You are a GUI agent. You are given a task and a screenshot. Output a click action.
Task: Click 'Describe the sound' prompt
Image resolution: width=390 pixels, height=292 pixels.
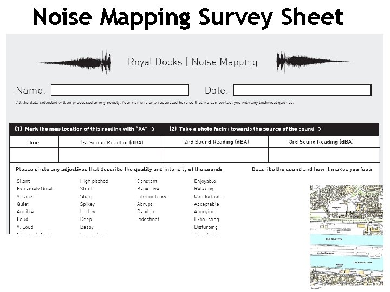(312, 170)
